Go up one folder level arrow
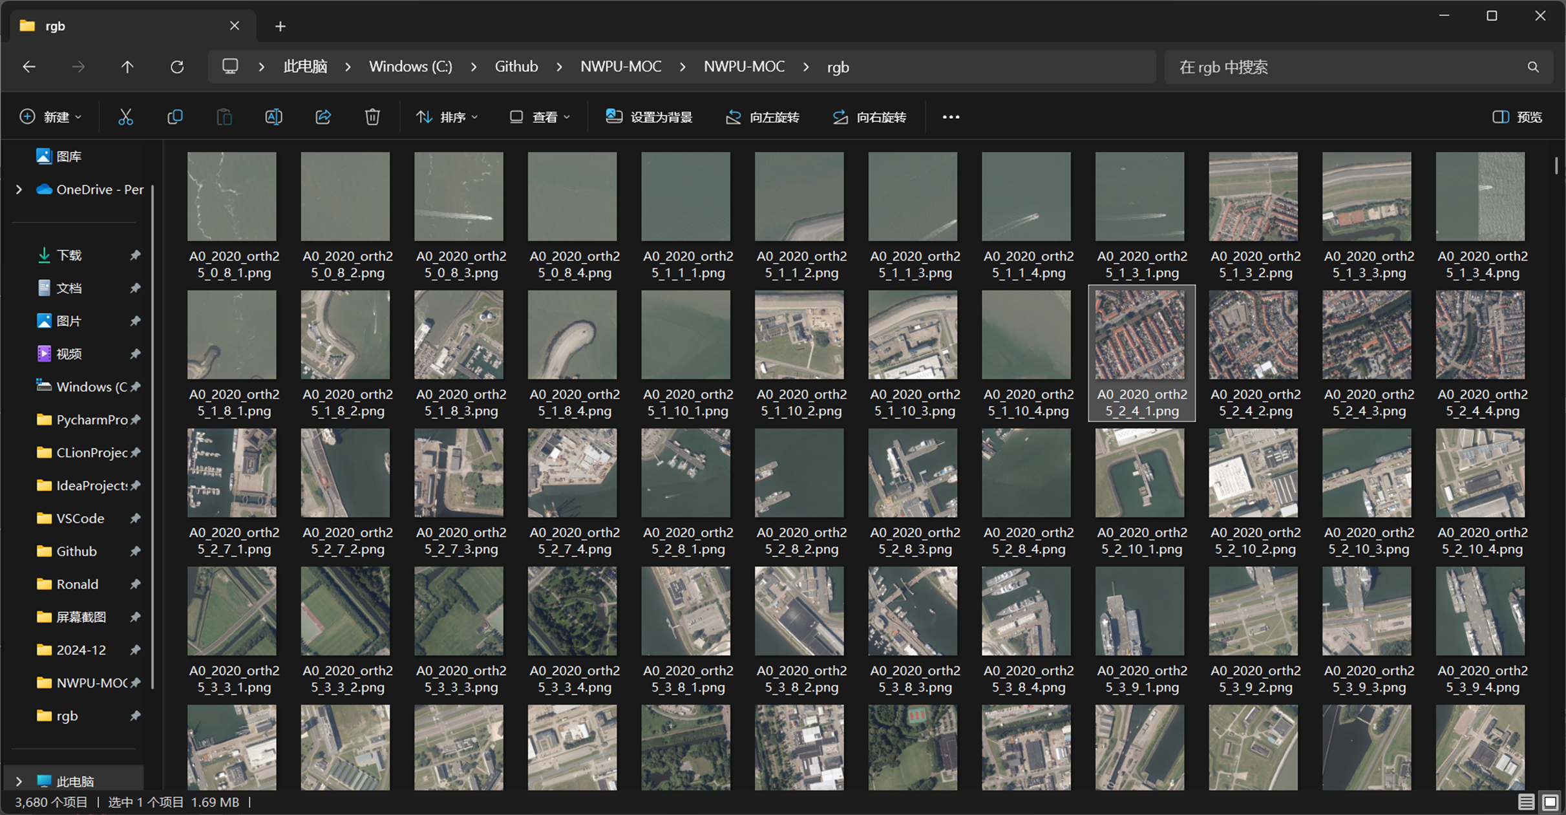The width and height of the screenshot is (1566, 815). pyautogui.click(x=127, y=67)
